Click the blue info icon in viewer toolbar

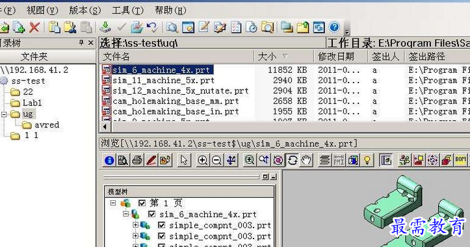[x=109, y=161]
